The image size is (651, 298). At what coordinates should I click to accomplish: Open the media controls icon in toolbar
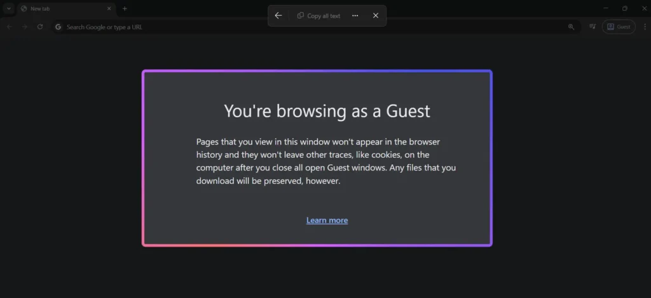(x=592, y=27)
